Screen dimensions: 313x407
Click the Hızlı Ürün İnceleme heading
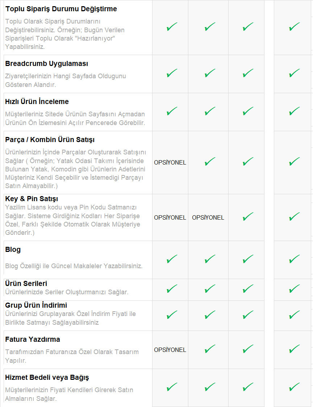click(37, 102)
